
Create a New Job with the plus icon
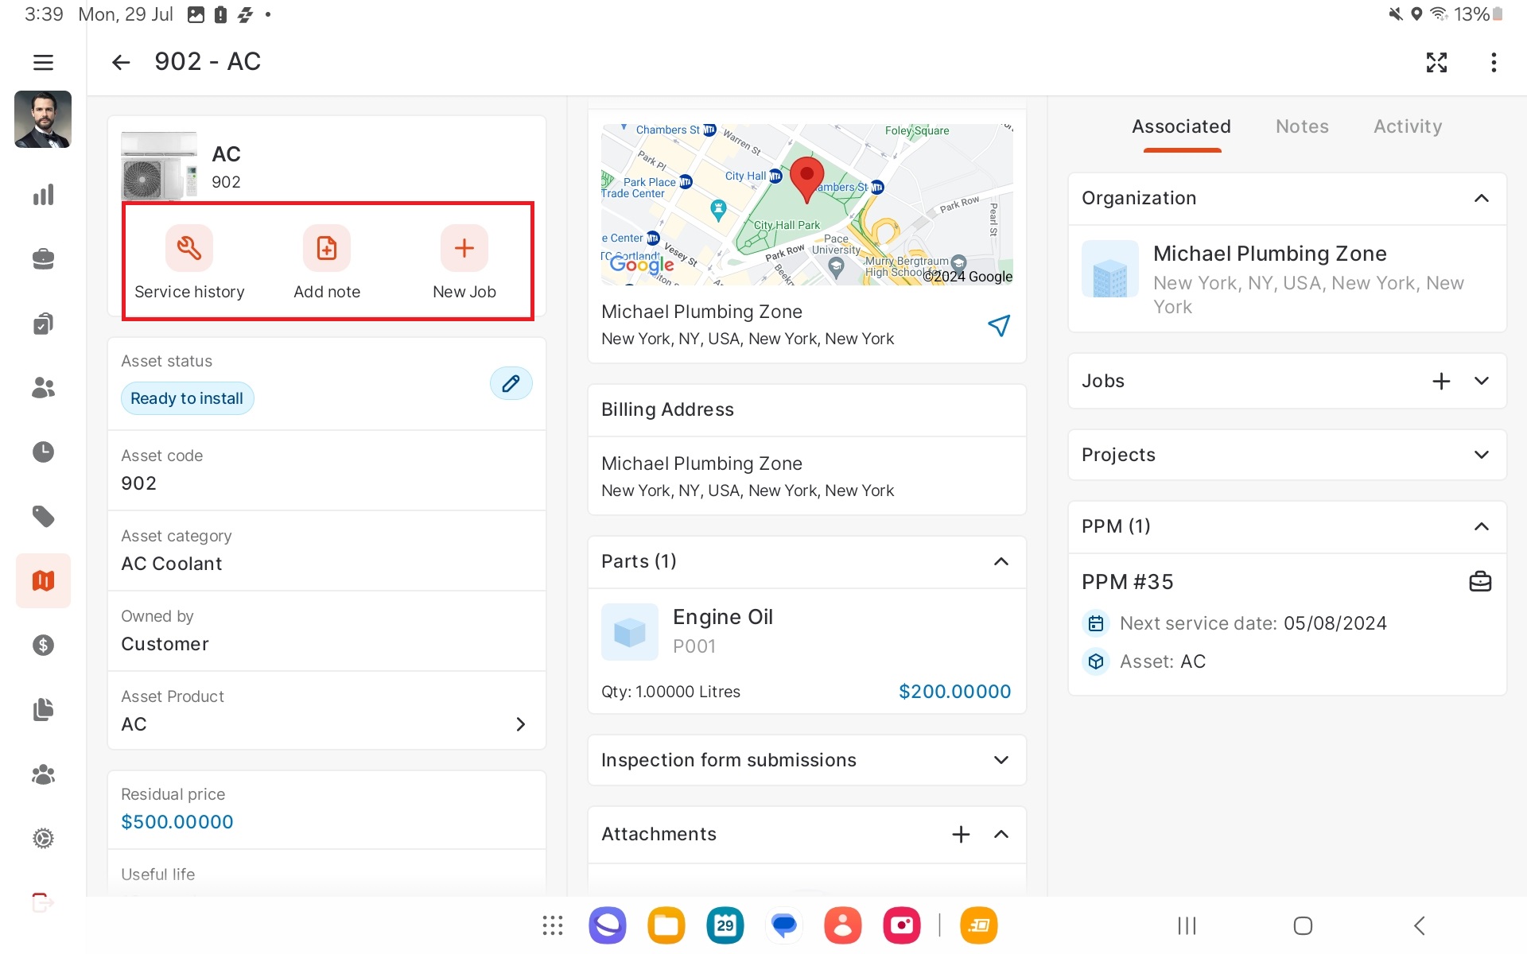tap(464, 249)
